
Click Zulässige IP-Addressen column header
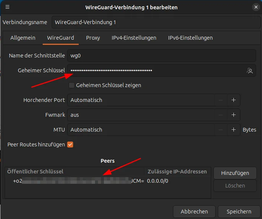click(177, 172)
